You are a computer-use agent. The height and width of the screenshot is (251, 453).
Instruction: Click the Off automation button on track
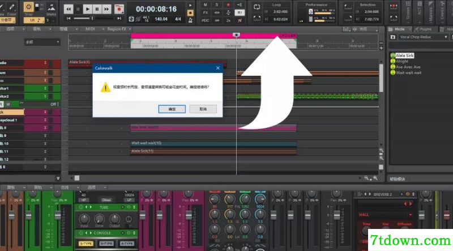tap(53, 105)
